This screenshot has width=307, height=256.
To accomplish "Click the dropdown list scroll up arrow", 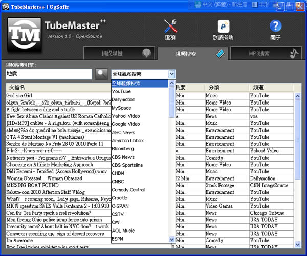I will [x=172, y=83].
